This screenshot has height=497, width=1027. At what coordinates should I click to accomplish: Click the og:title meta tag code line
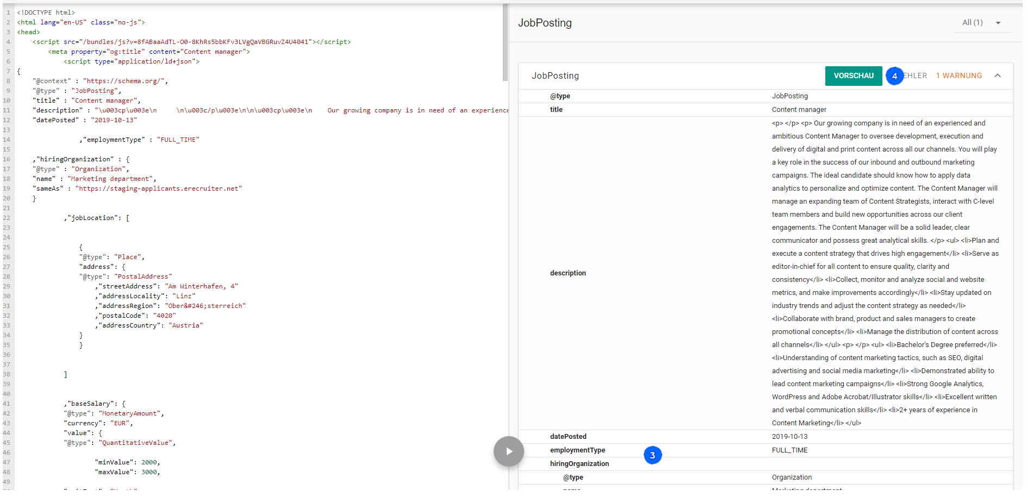(x=149, y=52)
